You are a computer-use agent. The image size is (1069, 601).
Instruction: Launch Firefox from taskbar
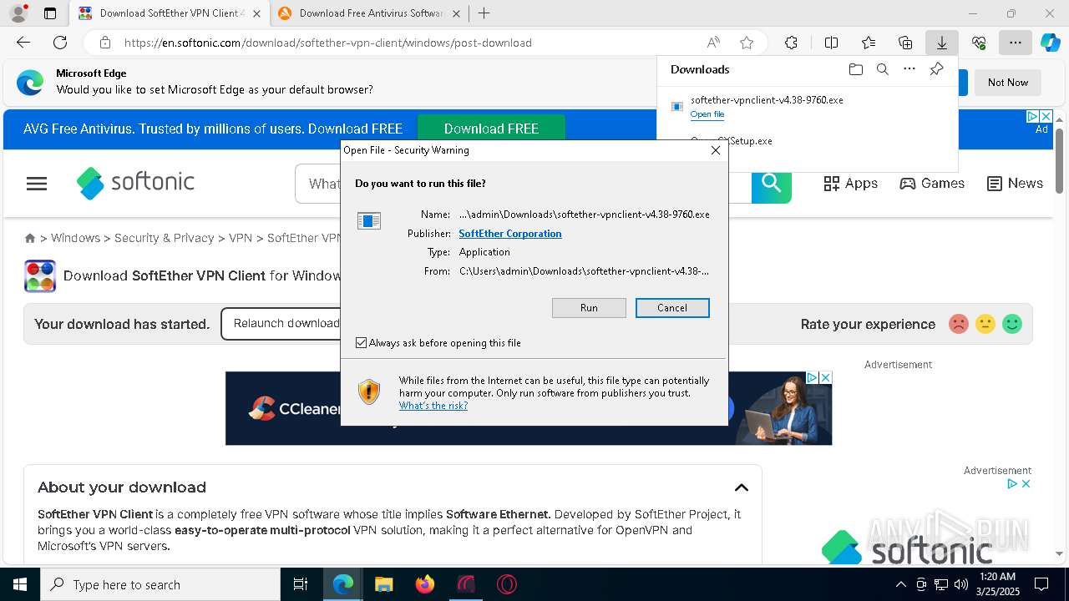pos(425,584)
